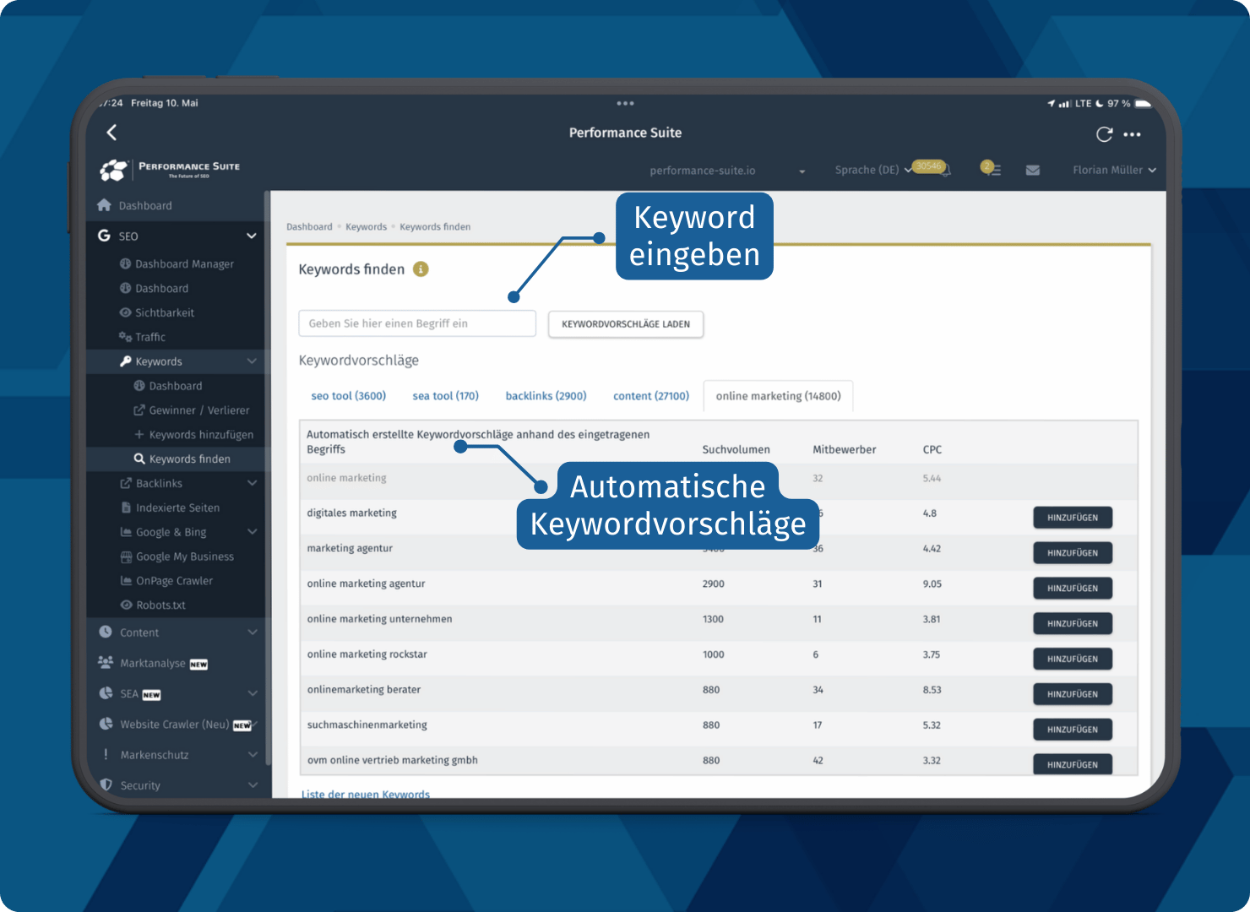Click the reload page icon
Viewport: 1250px width, 912px height.
1104,134
